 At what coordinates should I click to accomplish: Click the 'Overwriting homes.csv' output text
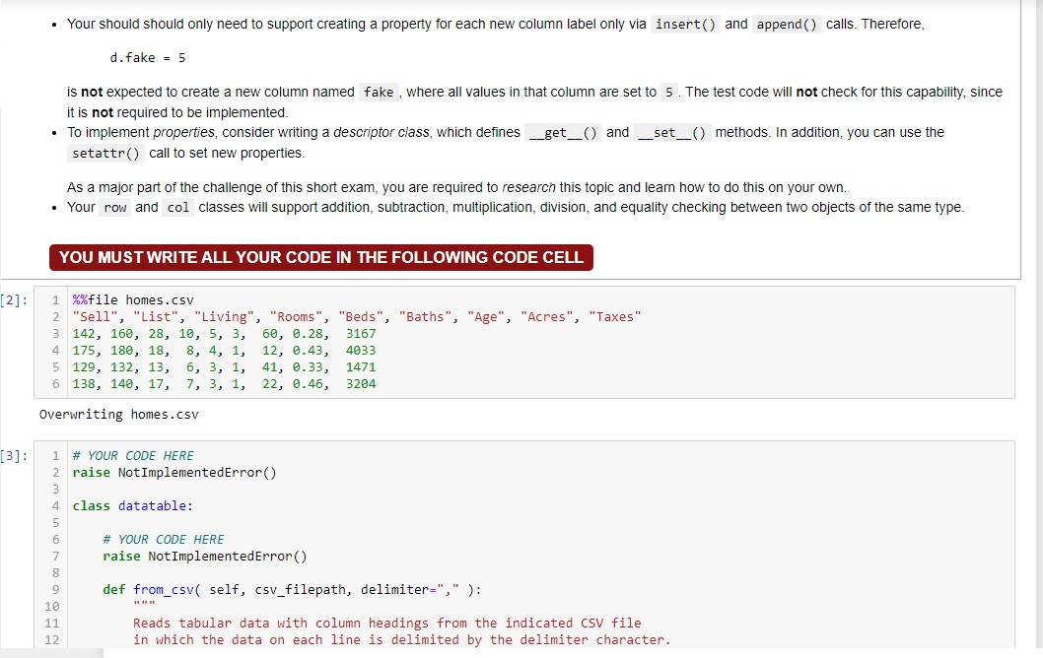[x=119, y=414]
